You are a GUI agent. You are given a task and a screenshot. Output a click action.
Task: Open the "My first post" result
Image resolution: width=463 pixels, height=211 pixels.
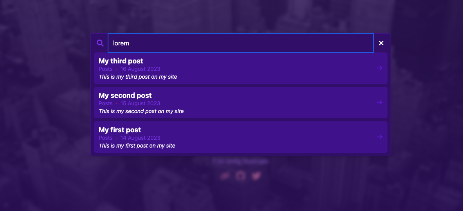[120, 130]
